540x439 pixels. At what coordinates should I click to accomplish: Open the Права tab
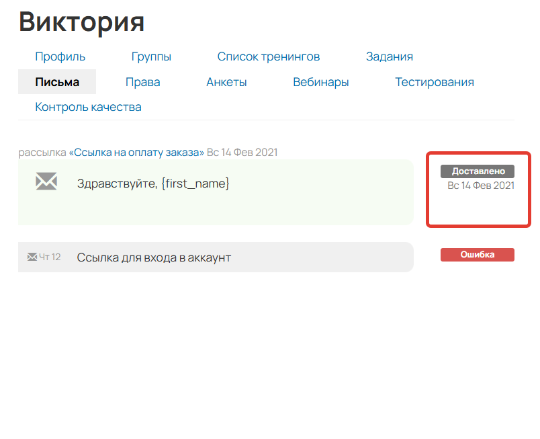[x=142, y=81]
